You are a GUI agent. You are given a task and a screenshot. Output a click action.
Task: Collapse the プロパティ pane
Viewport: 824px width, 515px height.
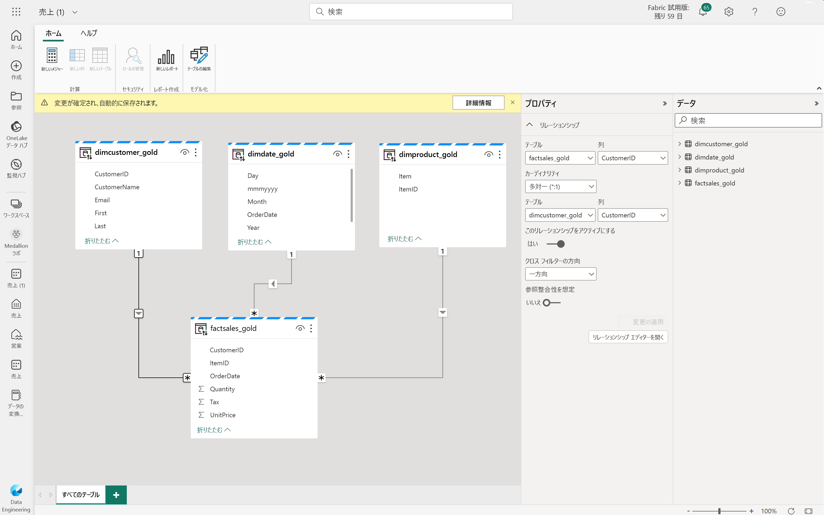click(664, 103)
